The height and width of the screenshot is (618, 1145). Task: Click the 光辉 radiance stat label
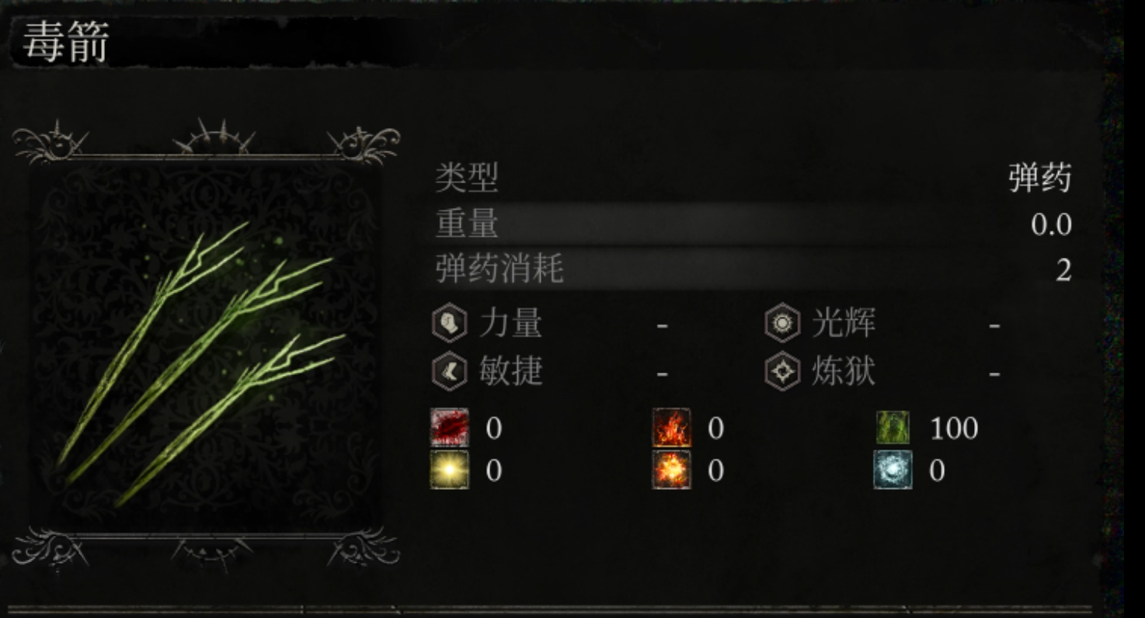click(844, 323)
